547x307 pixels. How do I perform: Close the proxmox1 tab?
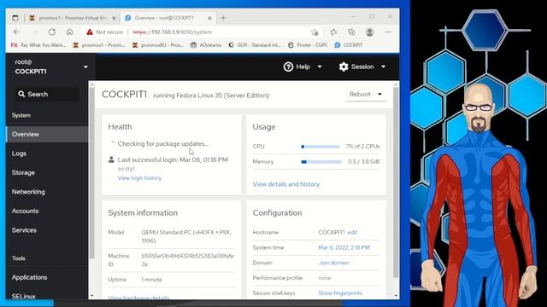114,18
